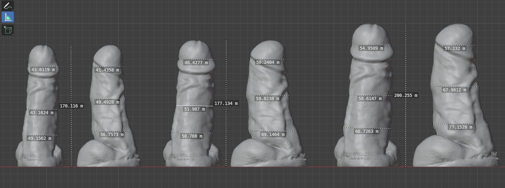Select the 54.9509 m width measurement
The width and height of the screenshot is (505, 188).
coord(371,48)
